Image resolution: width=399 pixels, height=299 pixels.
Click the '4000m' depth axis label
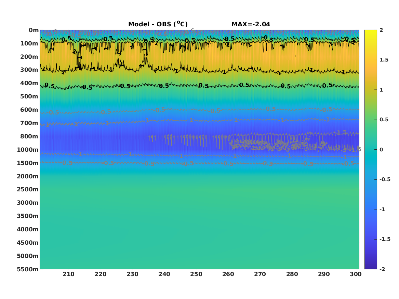click(28, 229)
